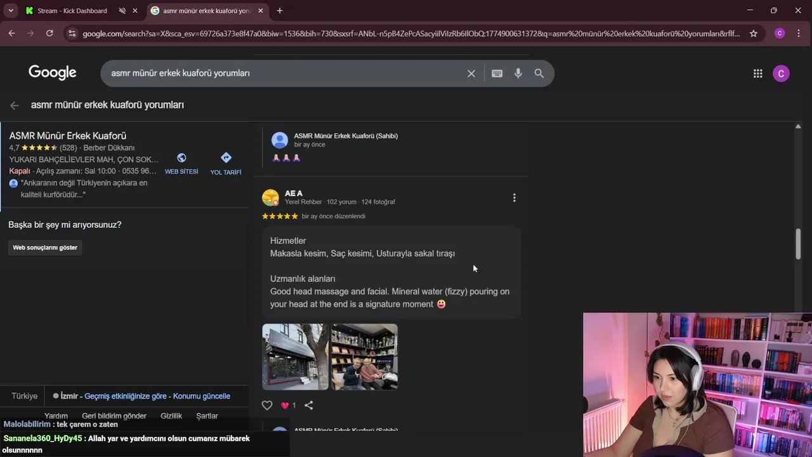Select ASMR Münür Erkek Kuaförü listing title
Viewport: 812px width, 457px height.
tap(67, 136)
